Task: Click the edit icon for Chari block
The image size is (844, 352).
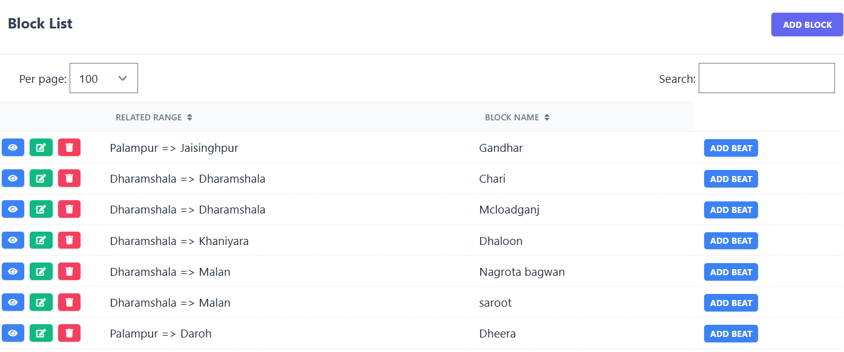Action: pos(41,178)
